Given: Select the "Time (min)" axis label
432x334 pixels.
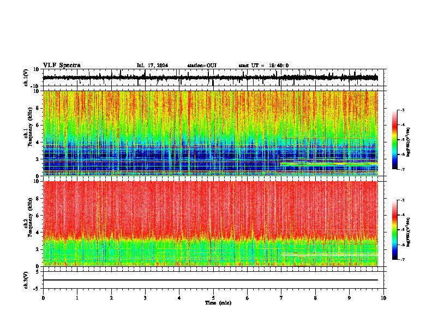Looking at the screenshot, I should click(218, 303).
